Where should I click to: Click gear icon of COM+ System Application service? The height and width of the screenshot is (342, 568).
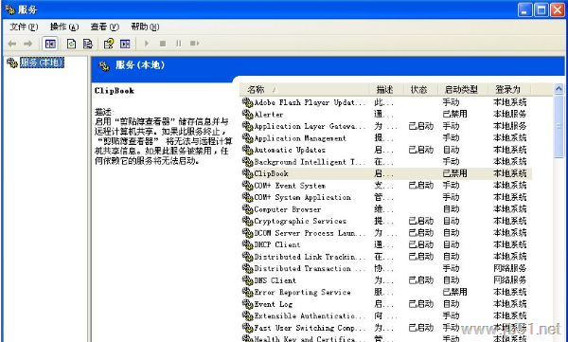[x=247, y=197]
